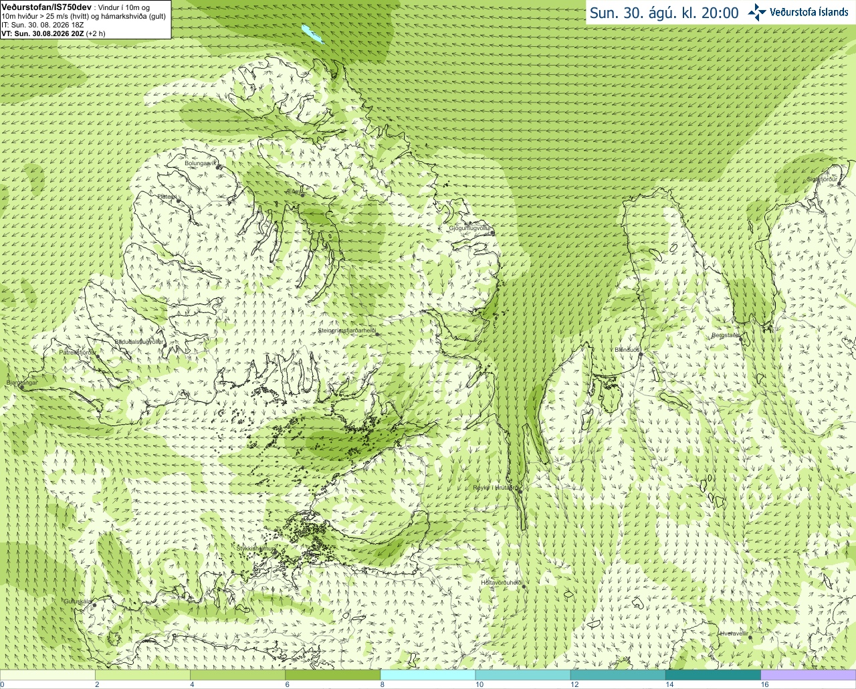The image size is (856, 689).
Task: Choose the Hveravellir station marker
Action: click(750, 637)
